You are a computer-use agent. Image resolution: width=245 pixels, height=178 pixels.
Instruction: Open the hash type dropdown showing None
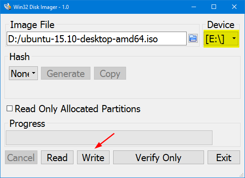tap(23, 73)
